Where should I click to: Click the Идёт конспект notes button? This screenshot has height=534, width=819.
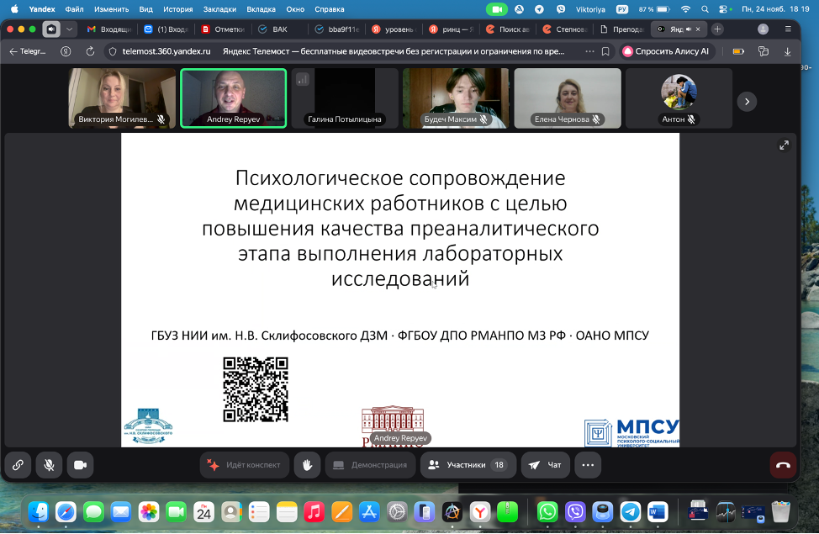pyautogui.click(x=245, y=464)
